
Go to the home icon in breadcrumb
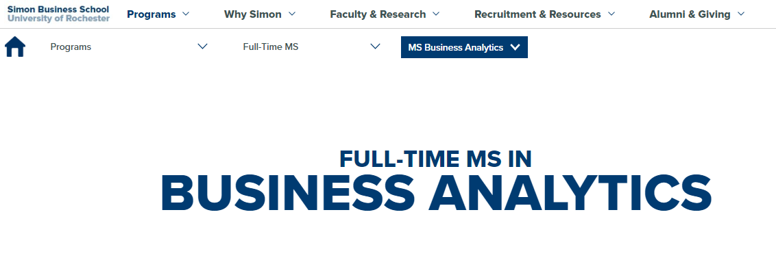(x=15, y=47)
